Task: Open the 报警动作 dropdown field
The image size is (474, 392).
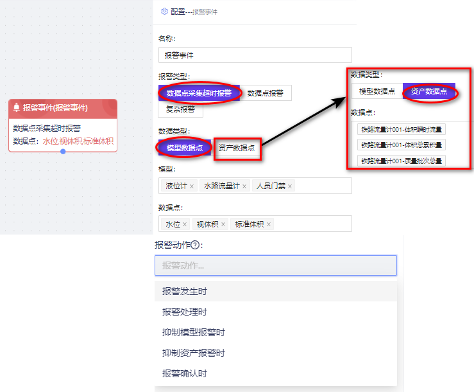Action: (276, 265)
